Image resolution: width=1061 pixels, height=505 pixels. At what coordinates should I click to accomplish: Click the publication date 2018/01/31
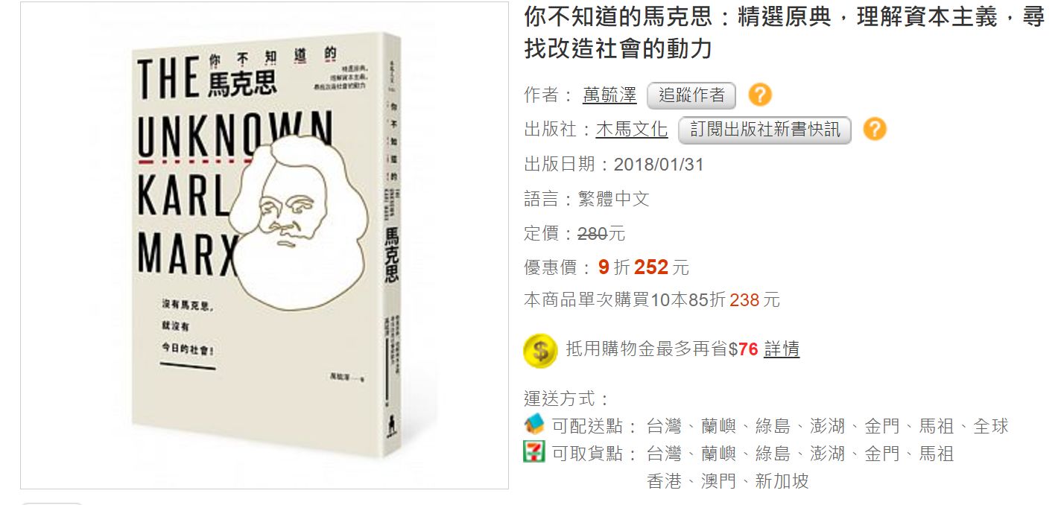tap(659, 165)
